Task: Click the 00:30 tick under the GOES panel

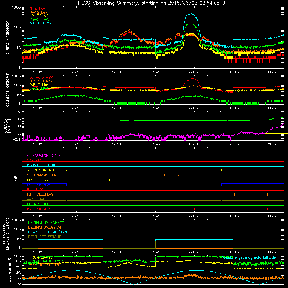Action: 273,144
